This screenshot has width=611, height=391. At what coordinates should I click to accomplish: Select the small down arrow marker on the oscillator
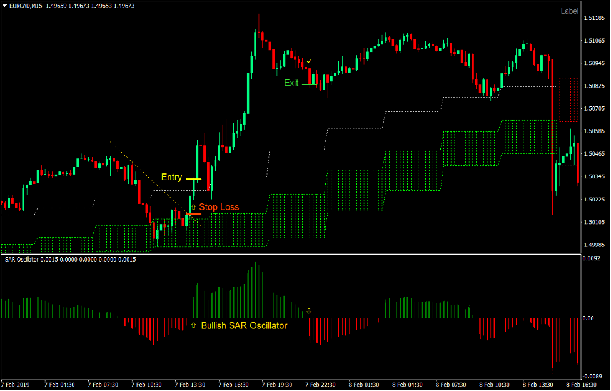click(x=310, y=310)
